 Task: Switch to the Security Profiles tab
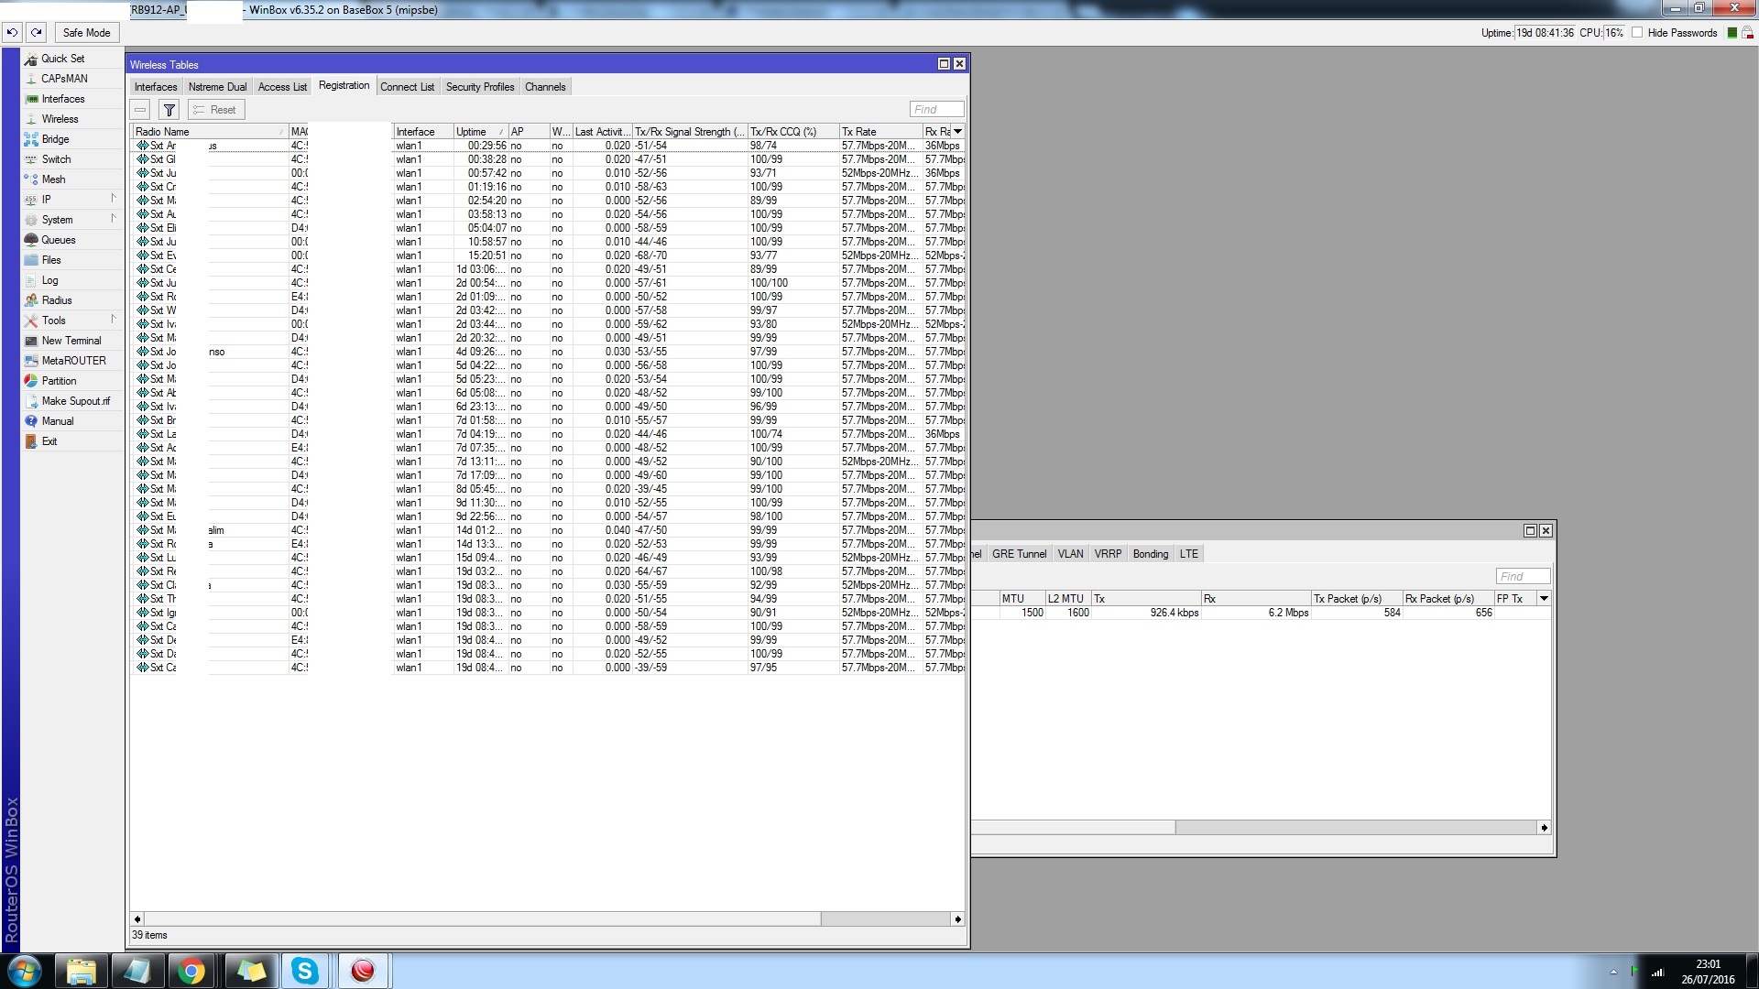479,87
